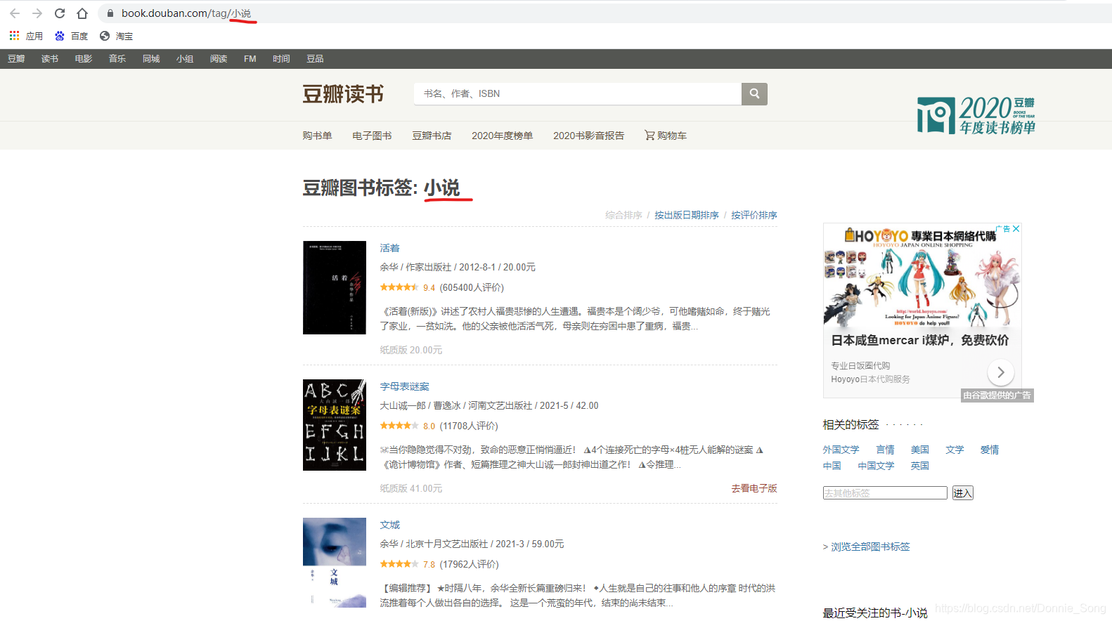The width and height of the screenshot is (1112, 621).
Task: Open the 购书单 tab
Action: point(317,136)
